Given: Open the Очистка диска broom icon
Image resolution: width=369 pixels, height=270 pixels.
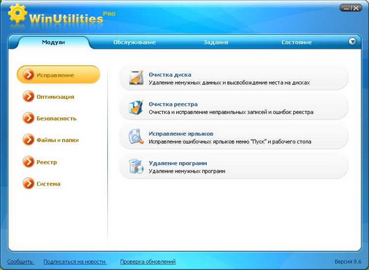Looking at the screenshot, I should coord(136,77).
